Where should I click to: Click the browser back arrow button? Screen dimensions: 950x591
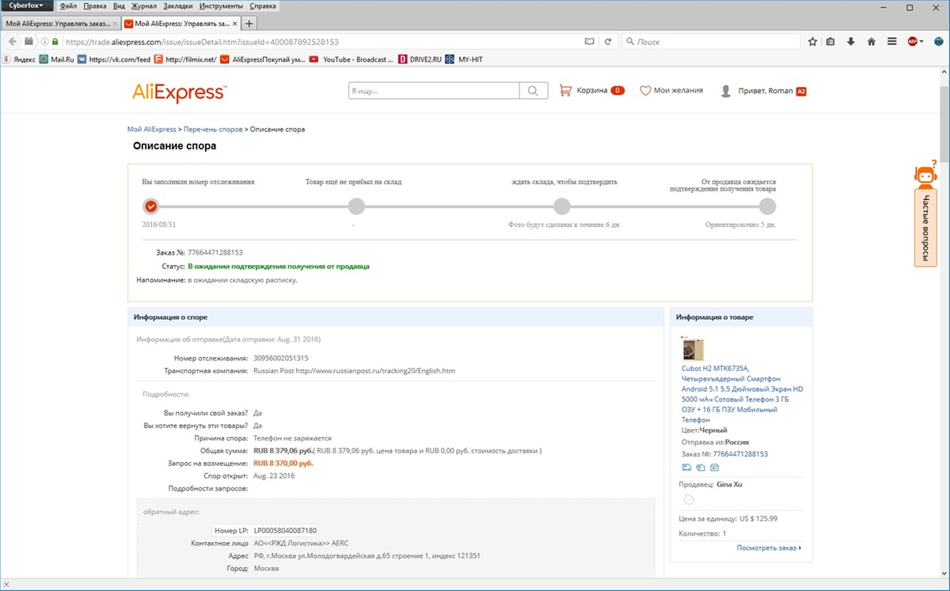(13, 41)
